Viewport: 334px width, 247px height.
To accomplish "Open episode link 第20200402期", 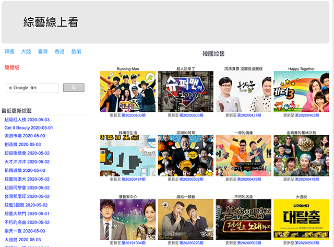I will (307, 115).
